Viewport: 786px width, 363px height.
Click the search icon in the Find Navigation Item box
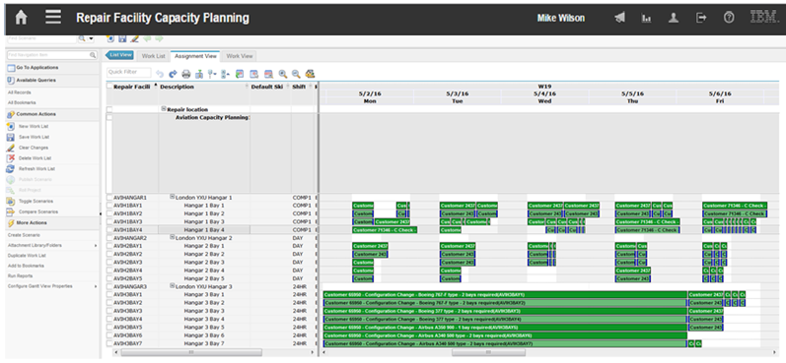point(93,55)
